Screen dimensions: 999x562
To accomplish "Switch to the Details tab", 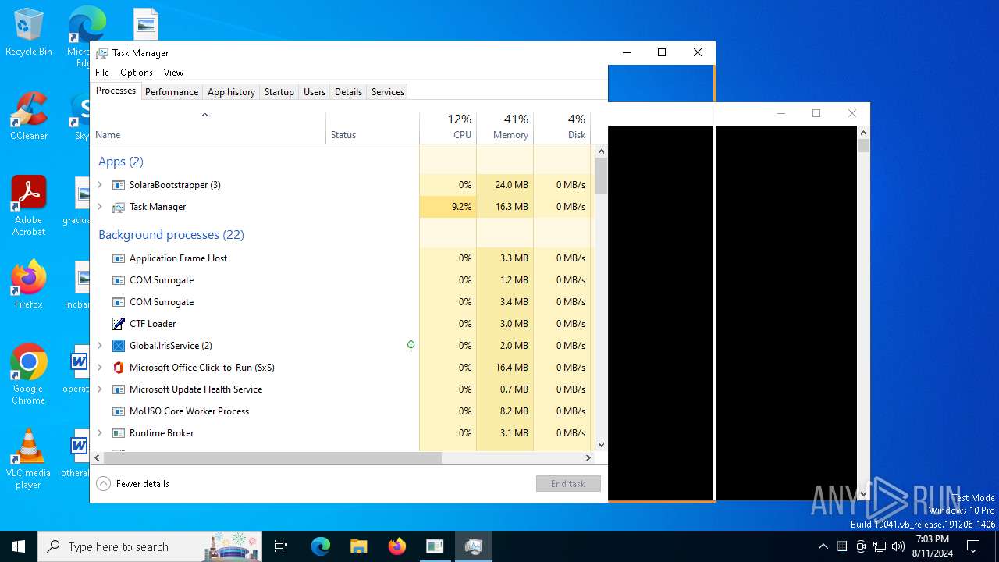I will pos(348,92).
